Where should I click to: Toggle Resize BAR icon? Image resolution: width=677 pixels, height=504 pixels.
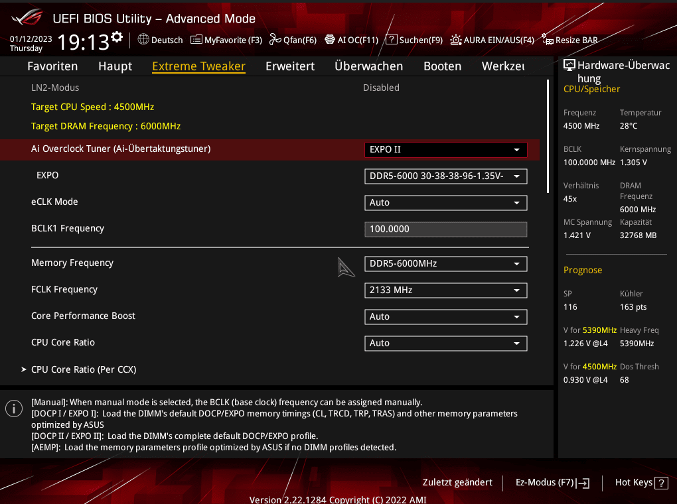click(548, 39)
